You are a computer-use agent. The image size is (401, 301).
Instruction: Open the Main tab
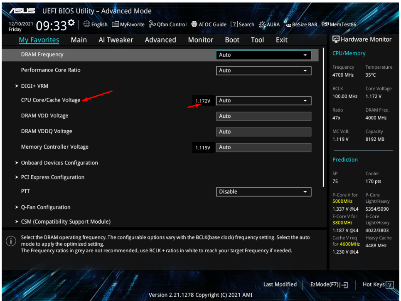[x=79, y=40]
